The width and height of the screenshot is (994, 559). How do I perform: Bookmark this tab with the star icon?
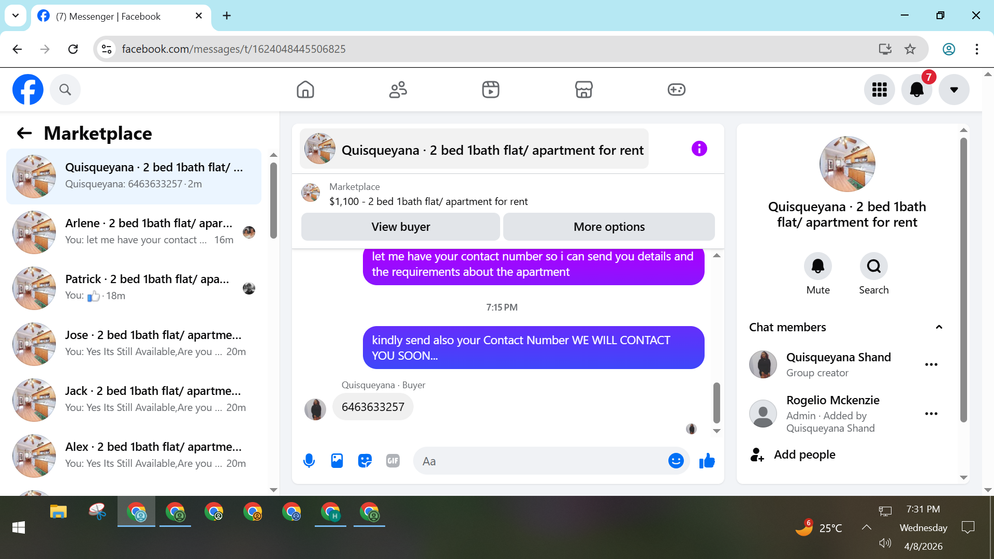pos(910,49)
